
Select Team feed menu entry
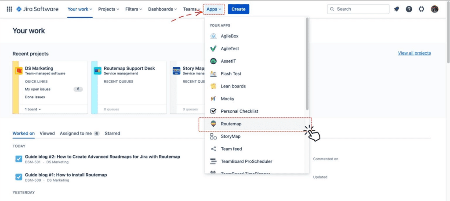point(255,149)
